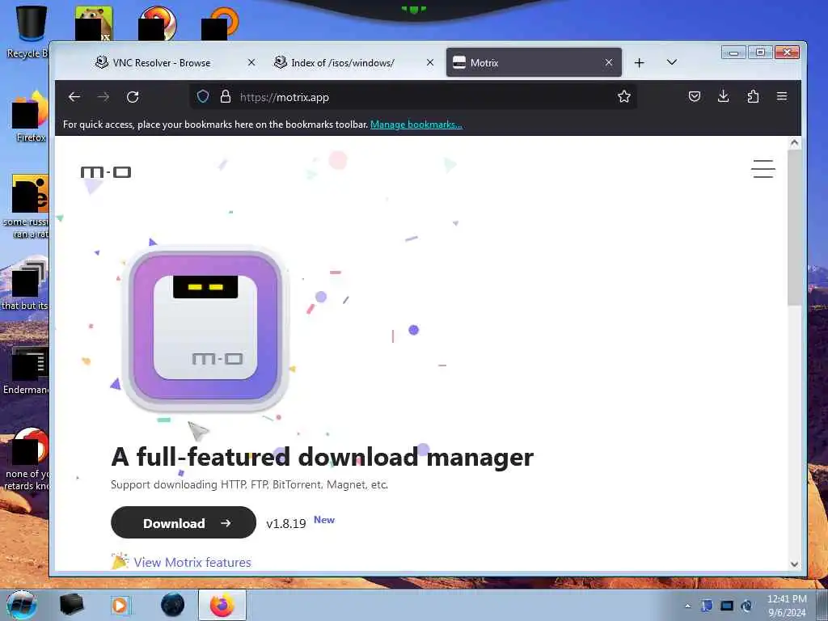Open the black box taskbar icon
This screenshot has width=828, height=621.
coord(71,605)
